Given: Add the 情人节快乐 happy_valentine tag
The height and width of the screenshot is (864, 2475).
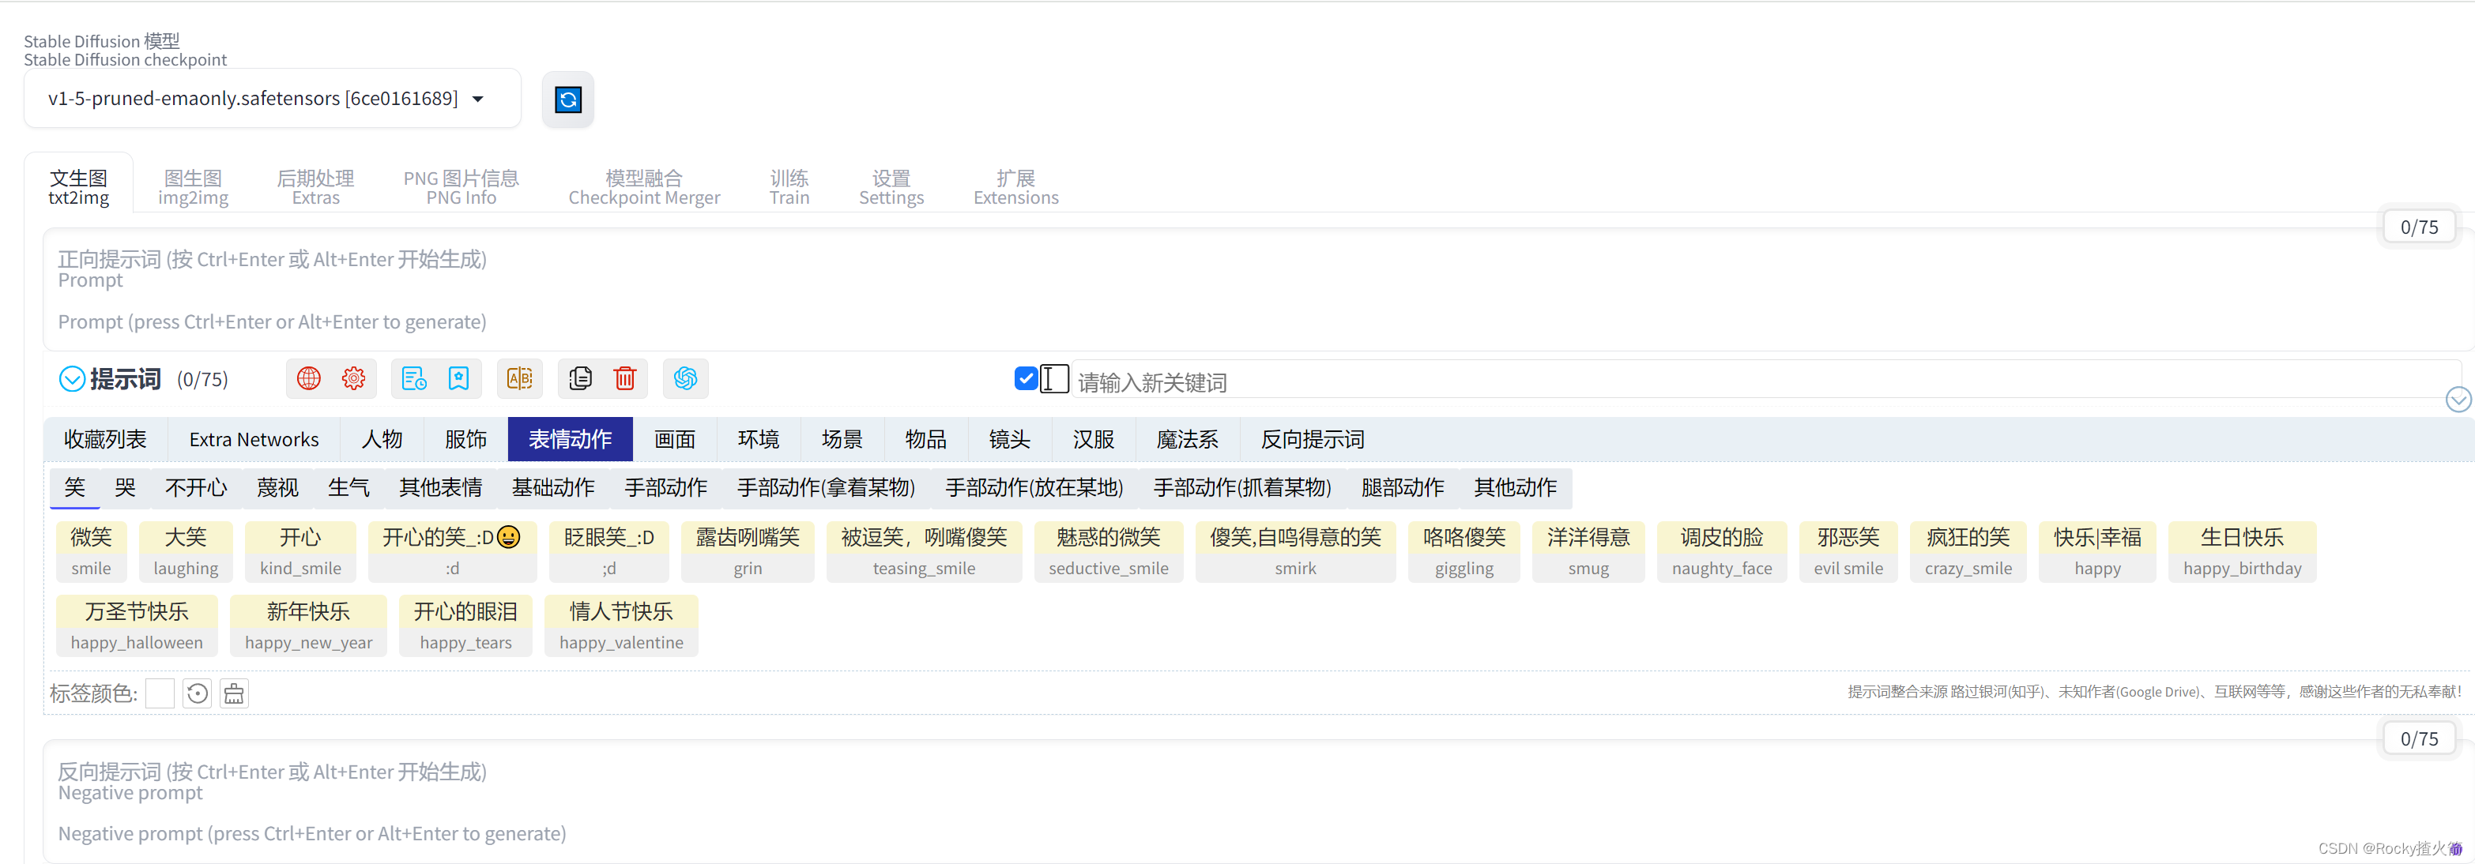Looking at the screenshot, I should (622, 626).
